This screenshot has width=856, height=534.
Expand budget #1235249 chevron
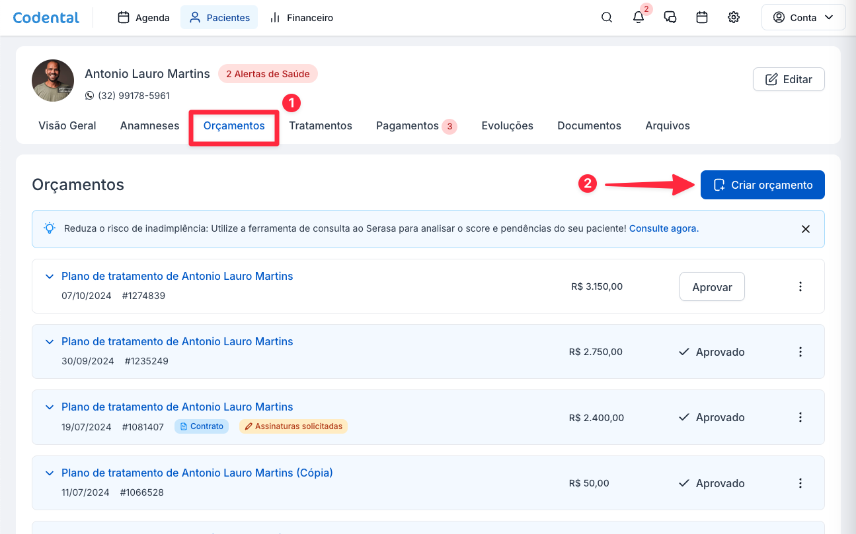[49, 342]
